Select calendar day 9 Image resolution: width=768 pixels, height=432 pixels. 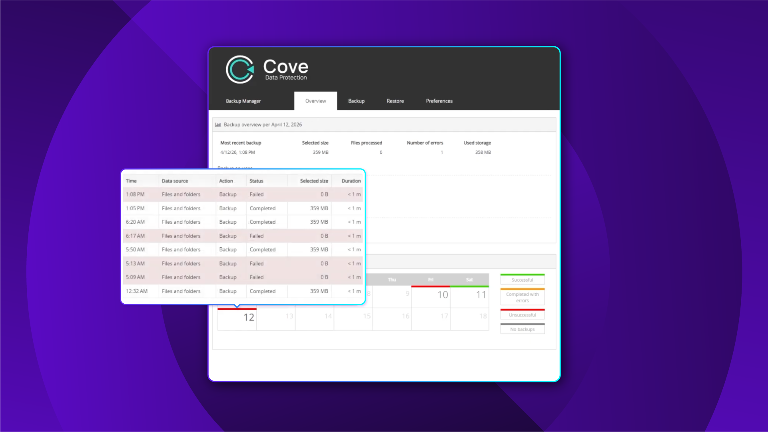click(392, 297)
